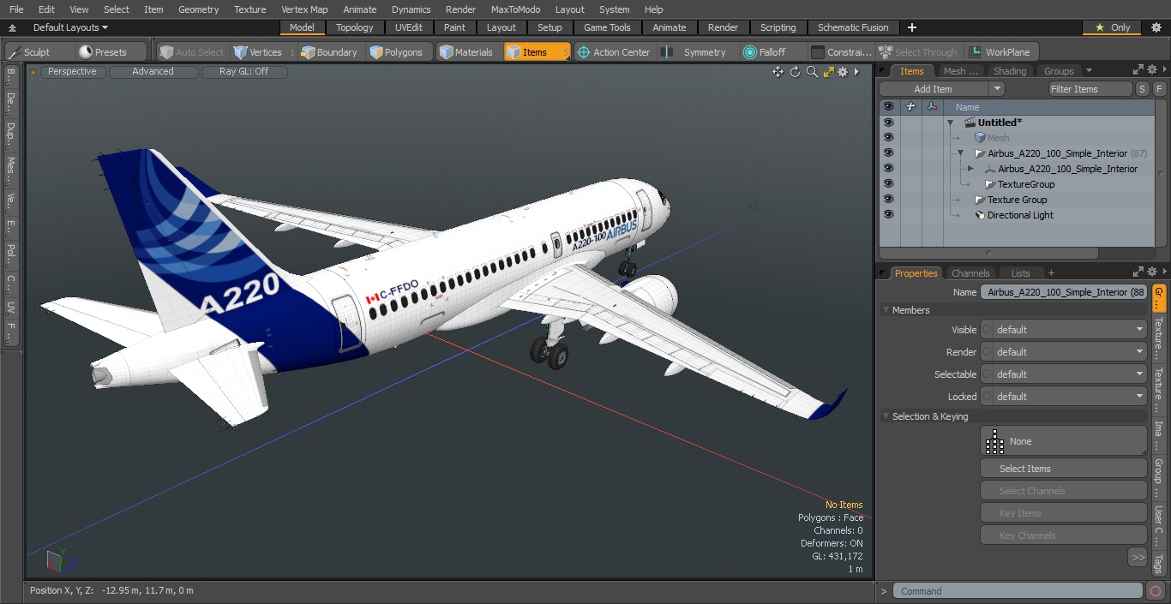The height and width of the screenshot is (604, 1171).
Task: Click the S filter button
Action: click(1143, 89)
